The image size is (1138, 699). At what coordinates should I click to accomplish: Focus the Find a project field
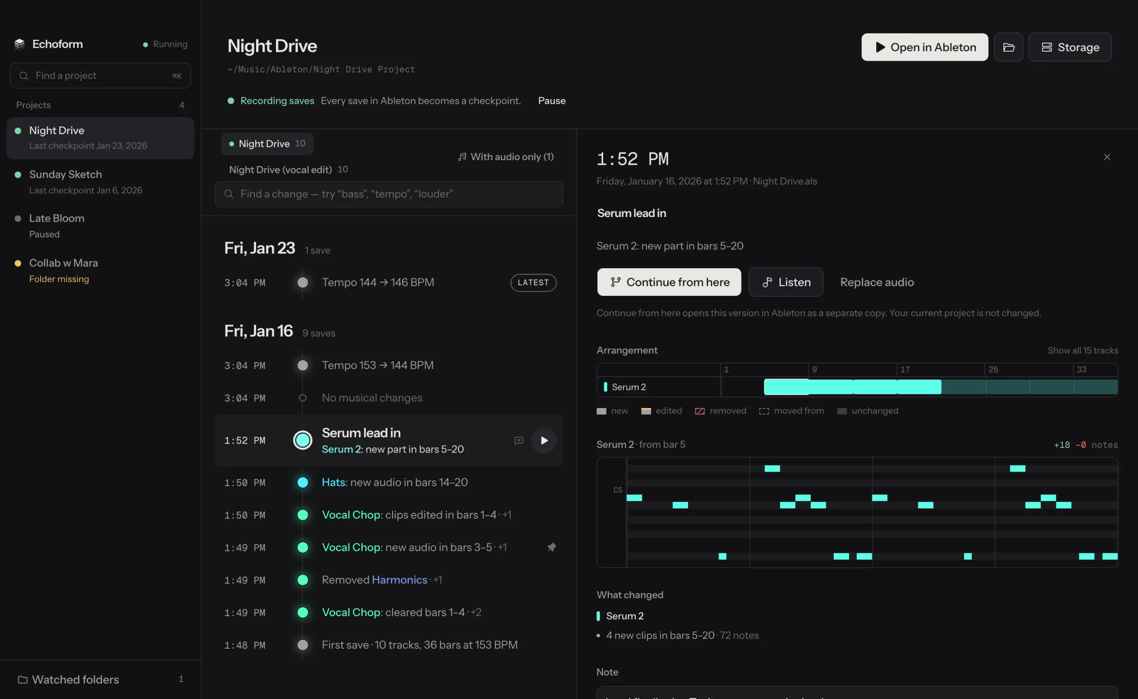100,75
